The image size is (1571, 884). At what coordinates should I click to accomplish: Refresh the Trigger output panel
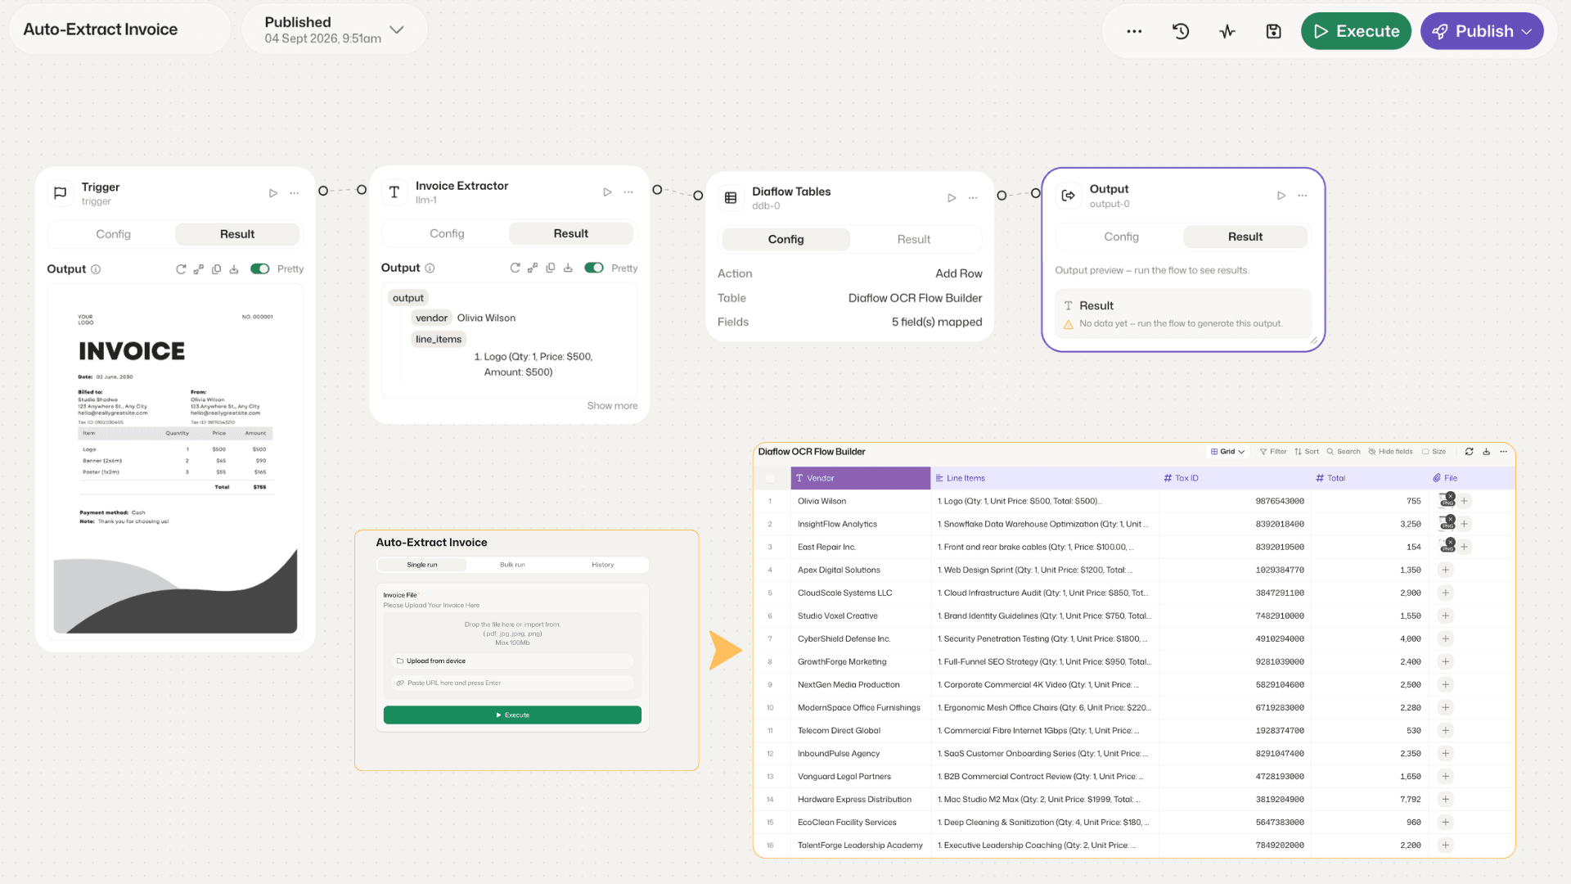tap(181, 269)
